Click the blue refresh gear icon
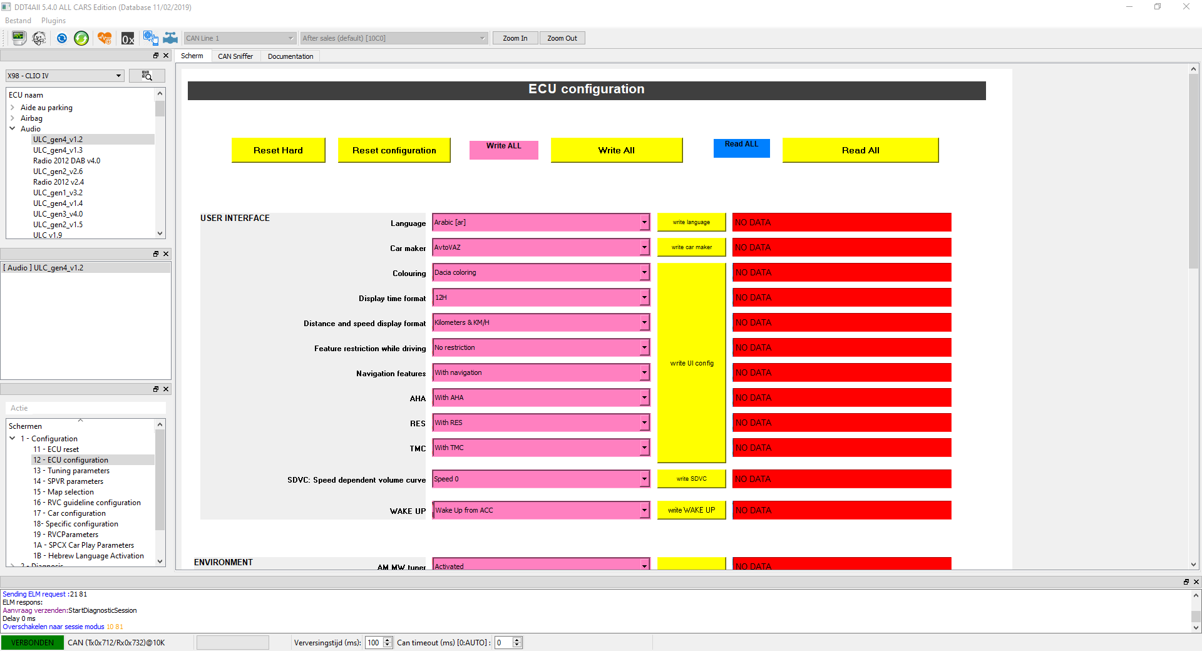The height and width of the screenshot is (651, 1202). click(61, 38)
